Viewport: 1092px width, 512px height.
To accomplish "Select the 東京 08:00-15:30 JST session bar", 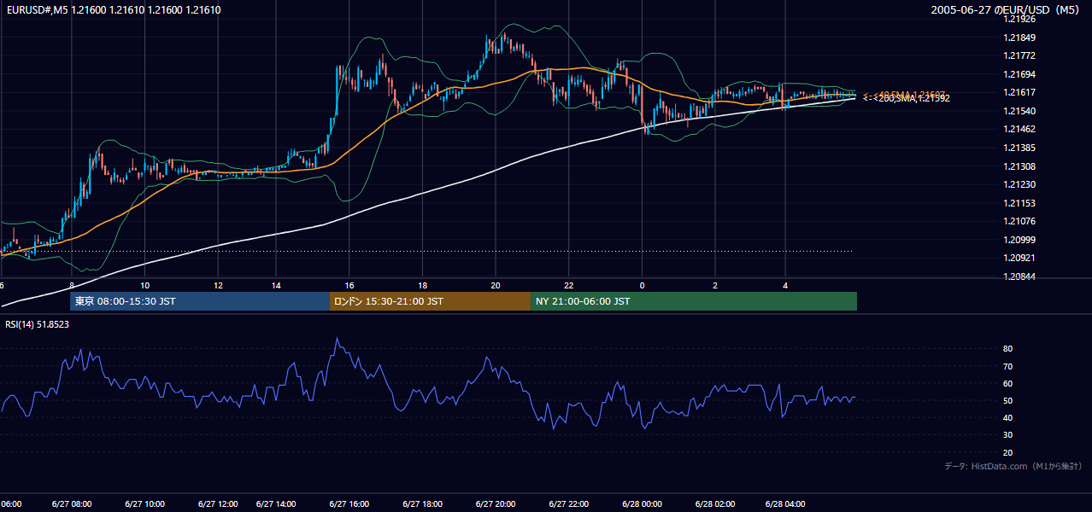I will pos(200,301).
